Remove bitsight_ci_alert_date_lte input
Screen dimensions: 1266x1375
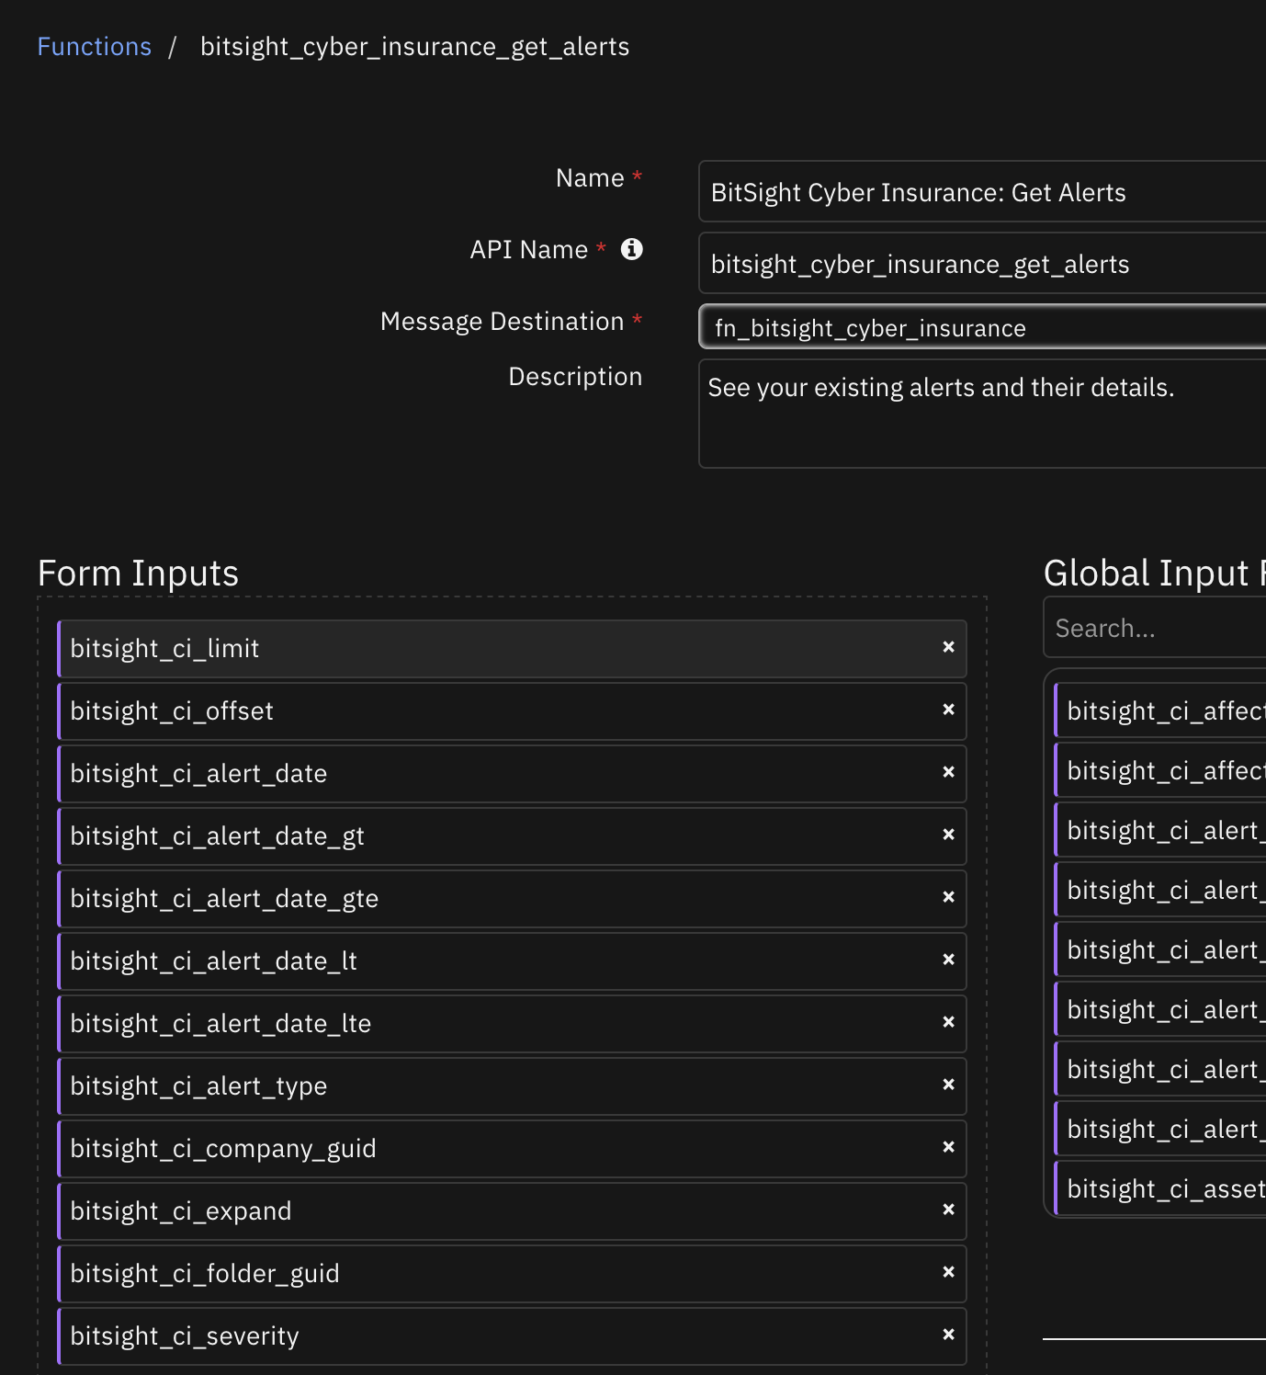tap(949, 1022)
